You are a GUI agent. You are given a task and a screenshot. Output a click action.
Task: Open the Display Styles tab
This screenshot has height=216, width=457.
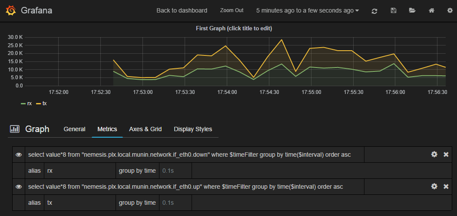(193, 129)
